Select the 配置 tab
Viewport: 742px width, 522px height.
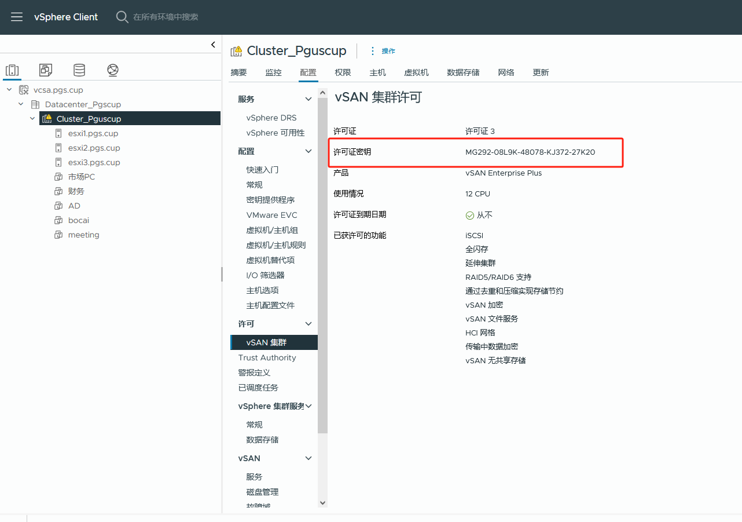(x=308, y=72)
